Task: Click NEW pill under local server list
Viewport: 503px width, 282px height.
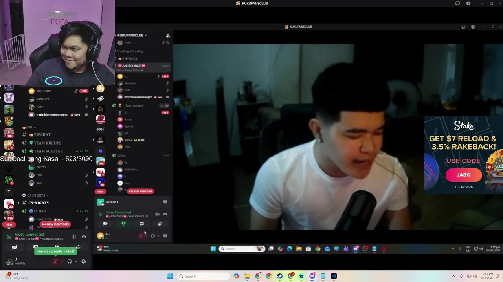Action: (9, 224)
